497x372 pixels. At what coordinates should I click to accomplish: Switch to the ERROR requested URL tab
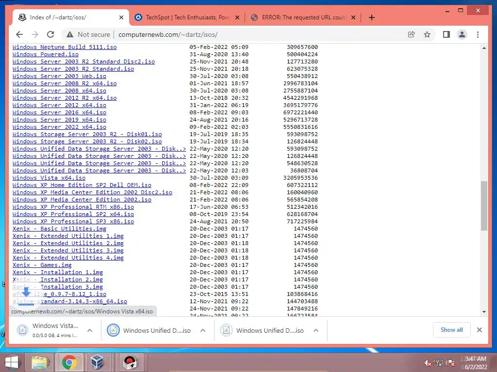click(x=303, y=17)
